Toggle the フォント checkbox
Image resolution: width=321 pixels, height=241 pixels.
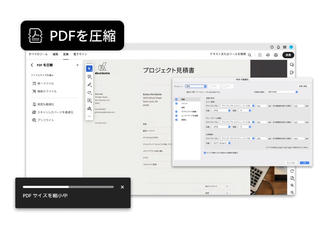tap(176, 104)
